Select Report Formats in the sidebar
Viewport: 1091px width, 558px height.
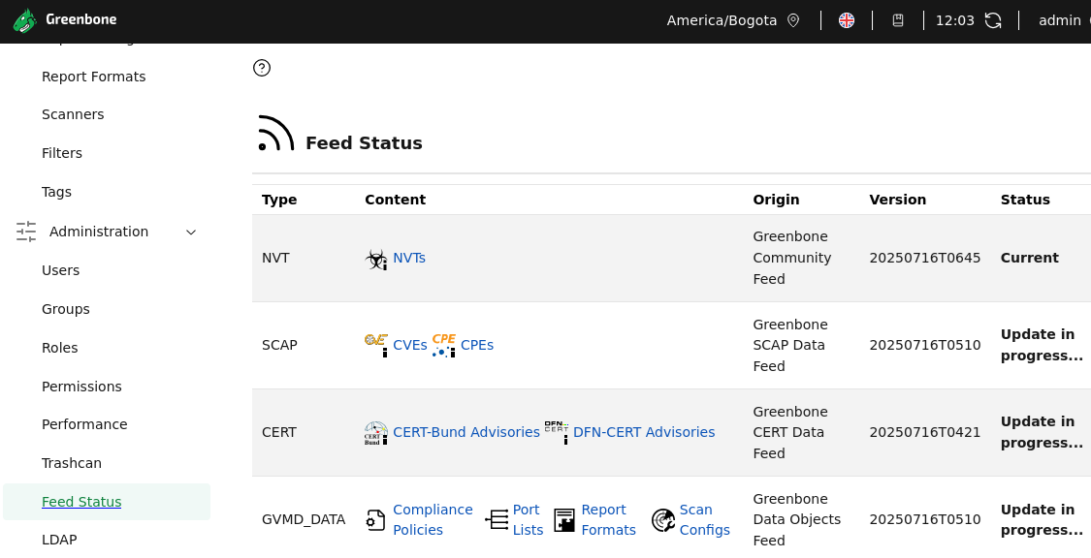[94, 77]
